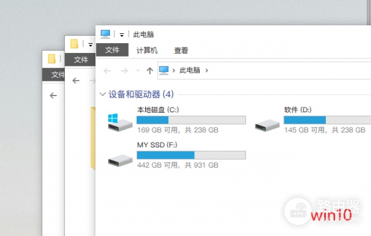Click the back arrow in the middle window
The image size is (371, 236).
[75, 81]
